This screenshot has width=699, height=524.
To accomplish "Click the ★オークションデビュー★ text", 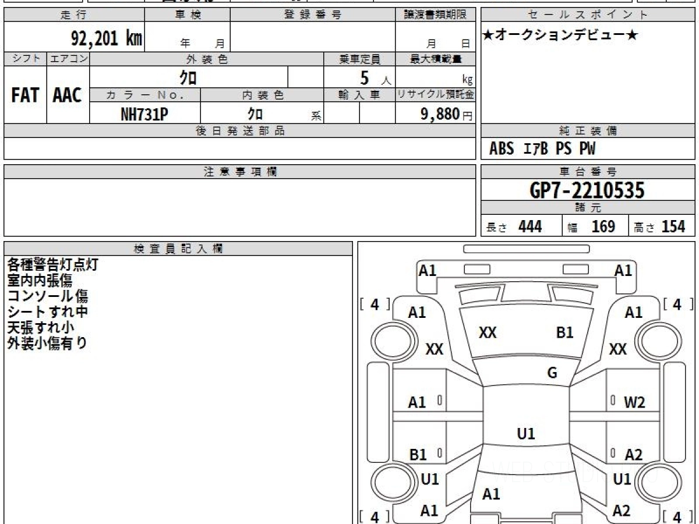I will (x=560, y=35).
